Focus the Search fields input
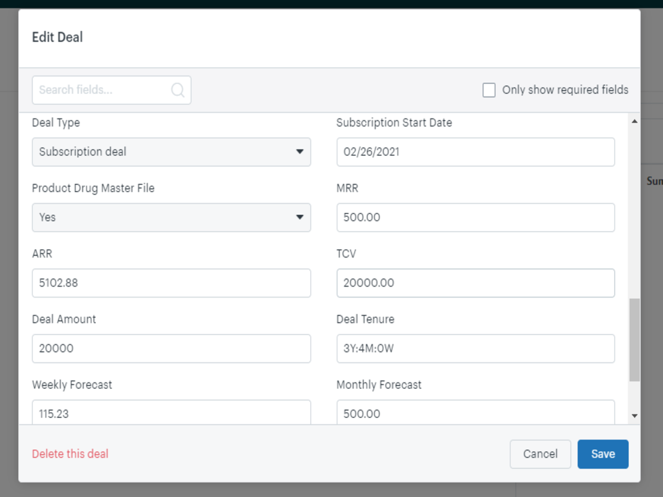 [102, 90]
